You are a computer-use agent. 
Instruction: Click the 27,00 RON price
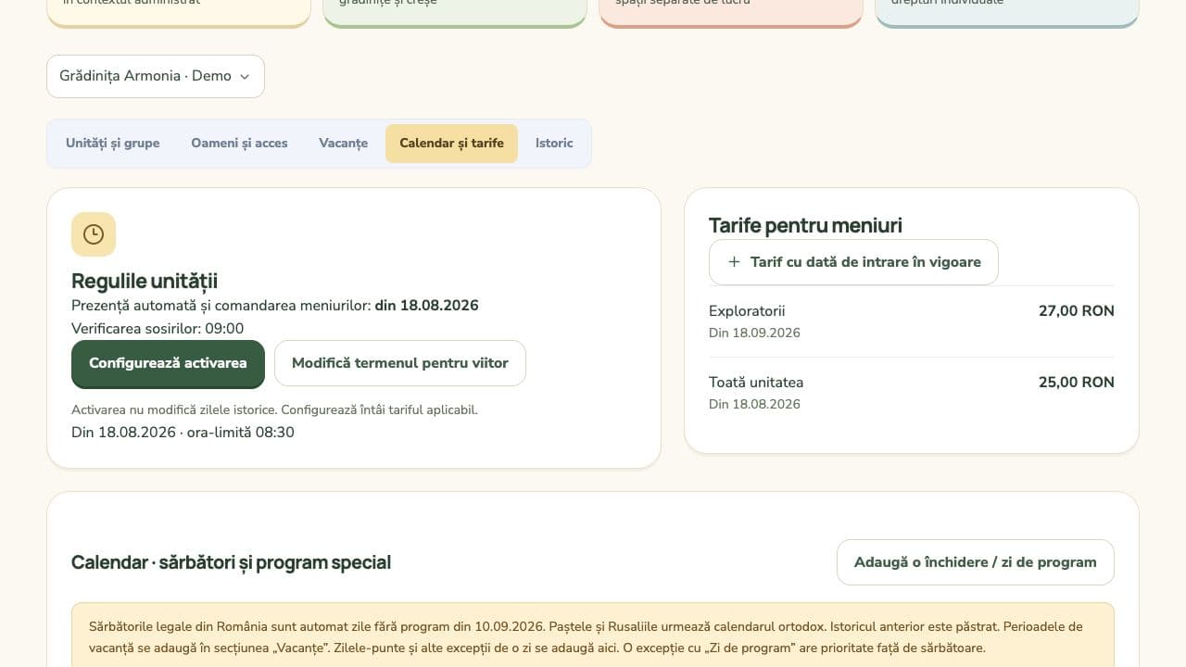pos(1076,311)
